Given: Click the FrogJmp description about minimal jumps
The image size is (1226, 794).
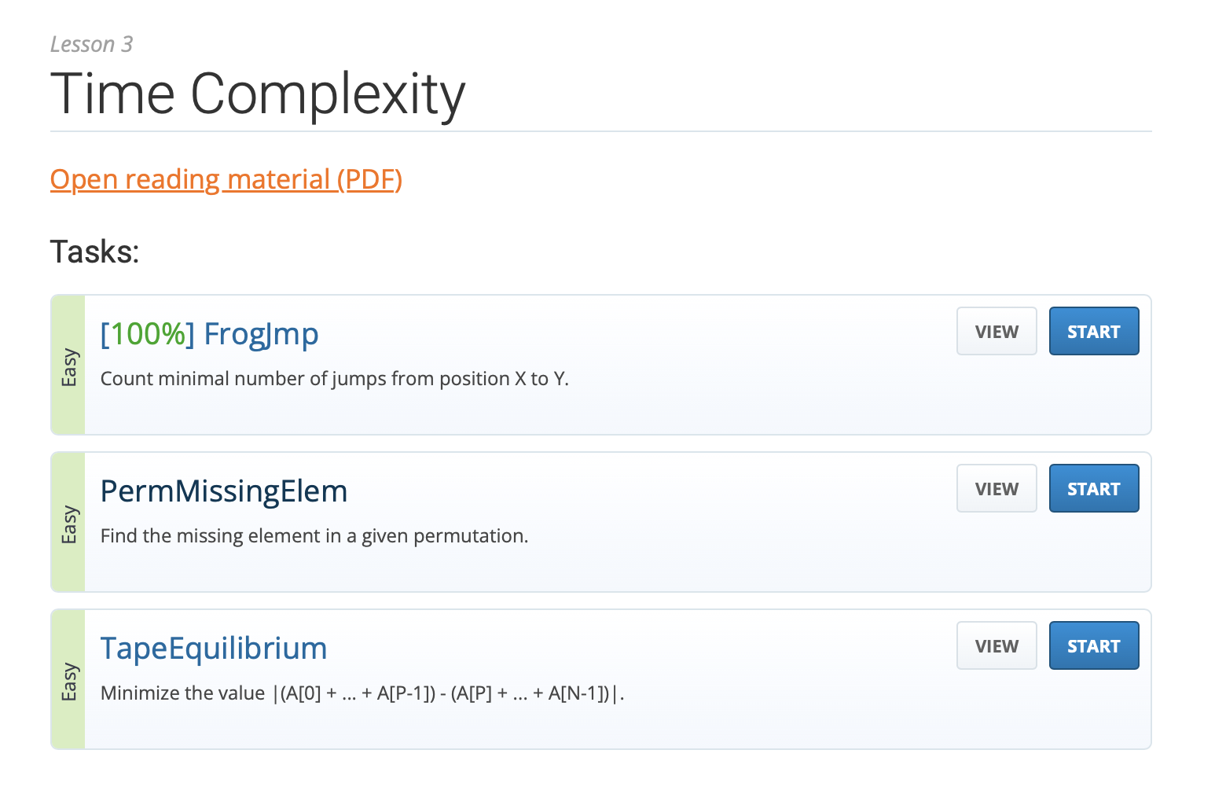Looking at the screenshot, I should point(334,379).
